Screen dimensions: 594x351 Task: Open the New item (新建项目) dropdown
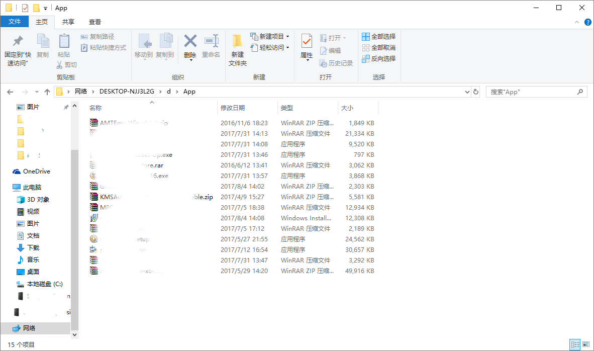click(270, 36)
